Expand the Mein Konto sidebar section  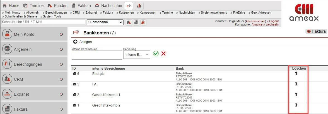(61, 34)
